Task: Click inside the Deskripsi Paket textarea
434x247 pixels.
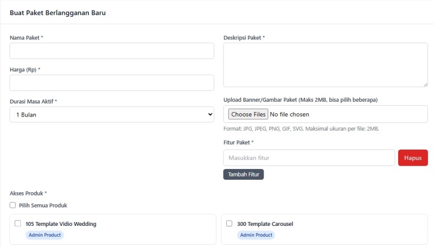Action: point(325,65)
